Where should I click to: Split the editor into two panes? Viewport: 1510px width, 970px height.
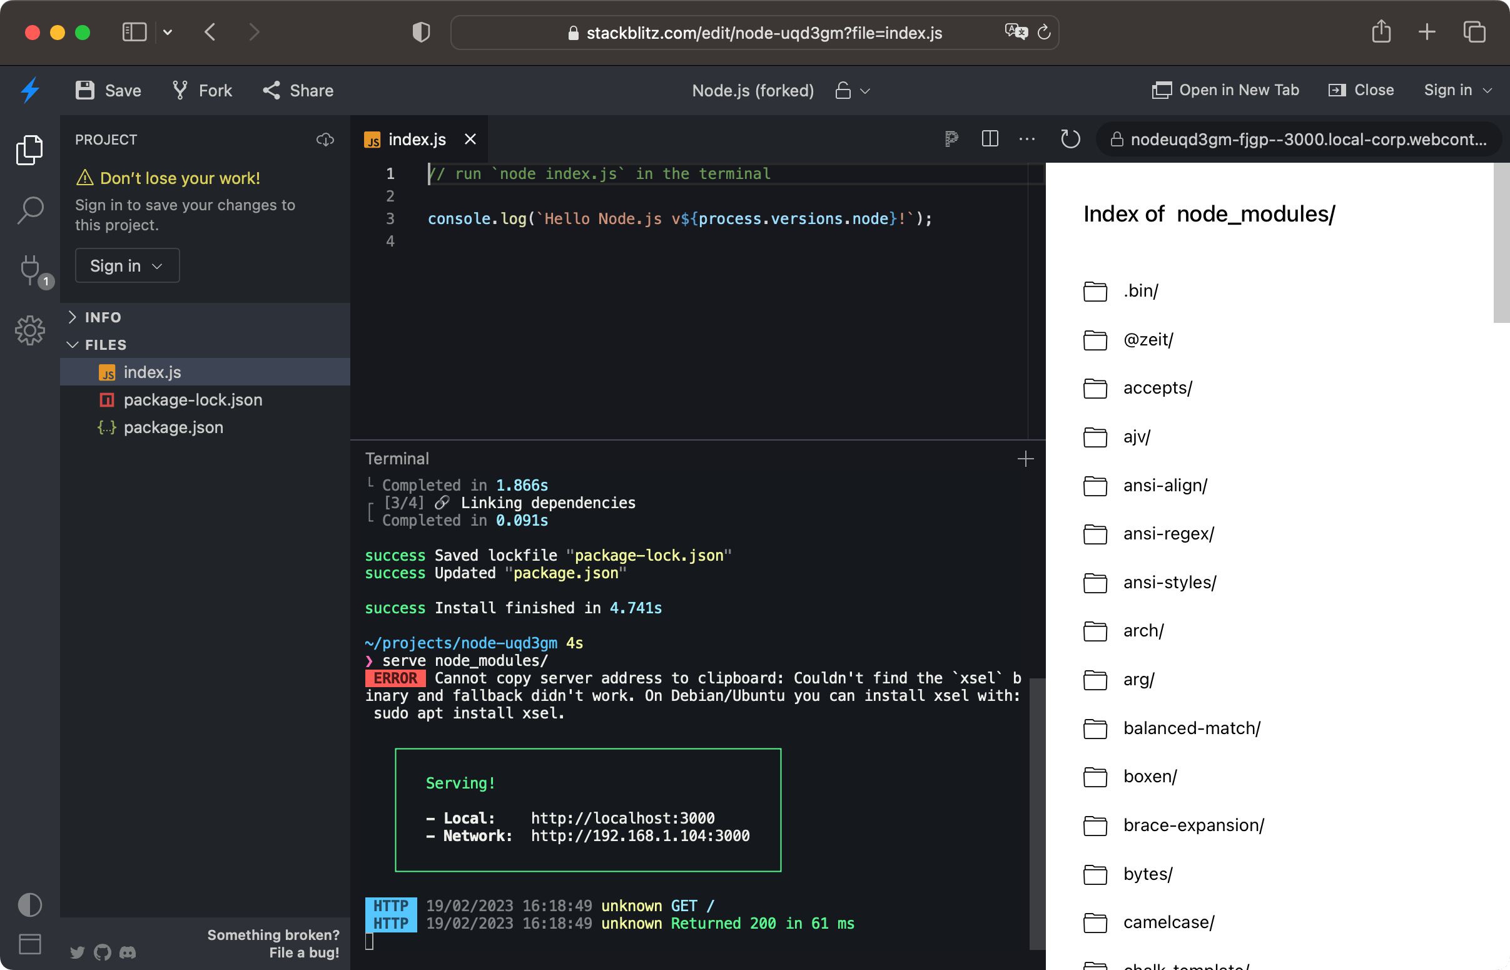[x=990, y=138]
